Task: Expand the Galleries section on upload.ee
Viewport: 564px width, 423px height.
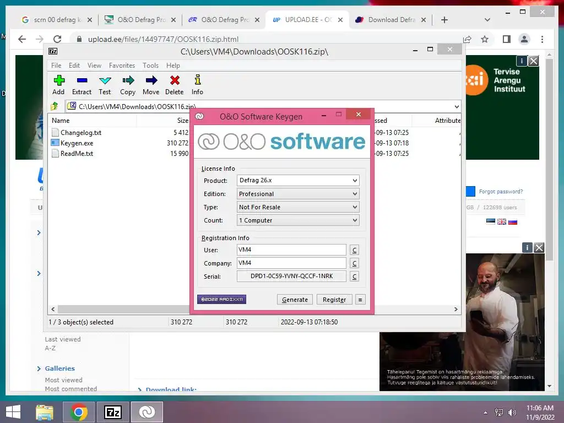Action: point(39,368)
